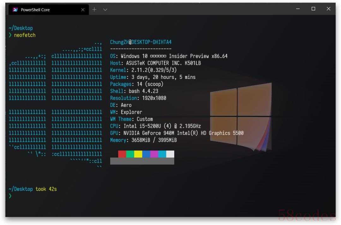
Task: Click the red color block
Action: tap(122, 154)
